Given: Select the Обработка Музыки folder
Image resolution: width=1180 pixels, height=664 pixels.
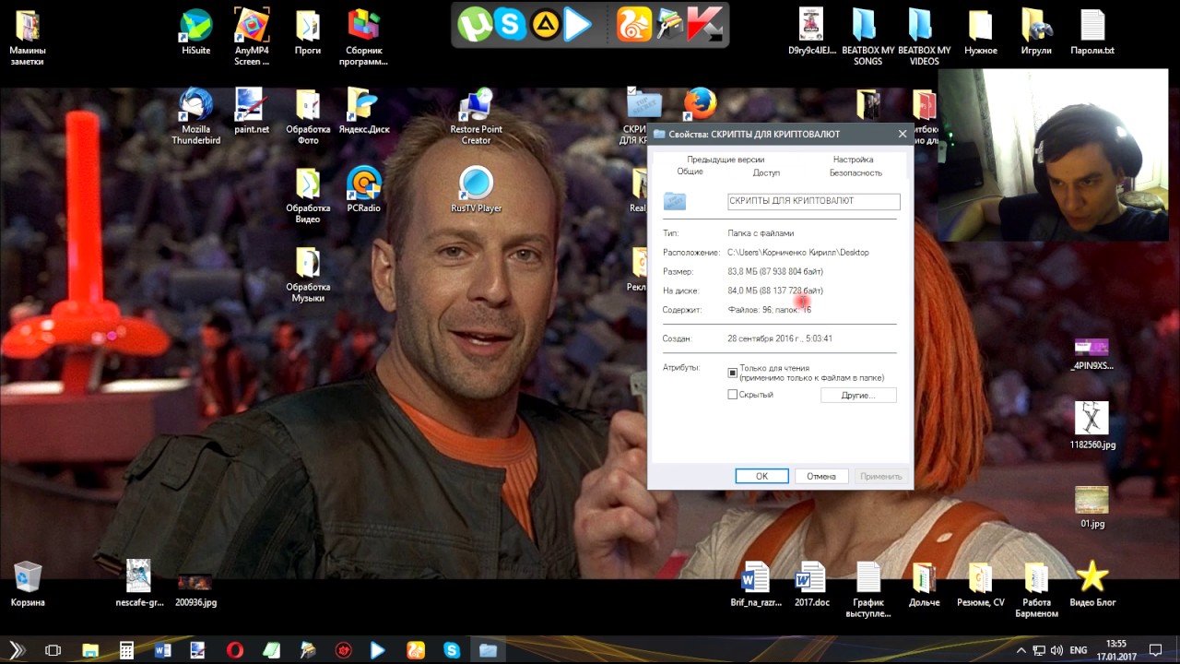Looking at the screenshot, I should coord(307,274).
